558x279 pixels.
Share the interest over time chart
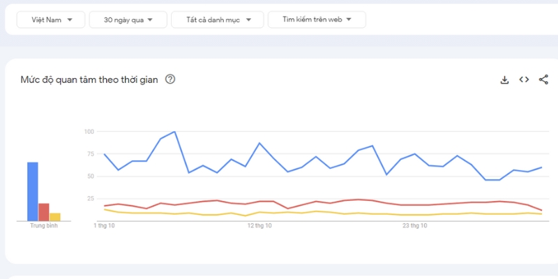543,80
